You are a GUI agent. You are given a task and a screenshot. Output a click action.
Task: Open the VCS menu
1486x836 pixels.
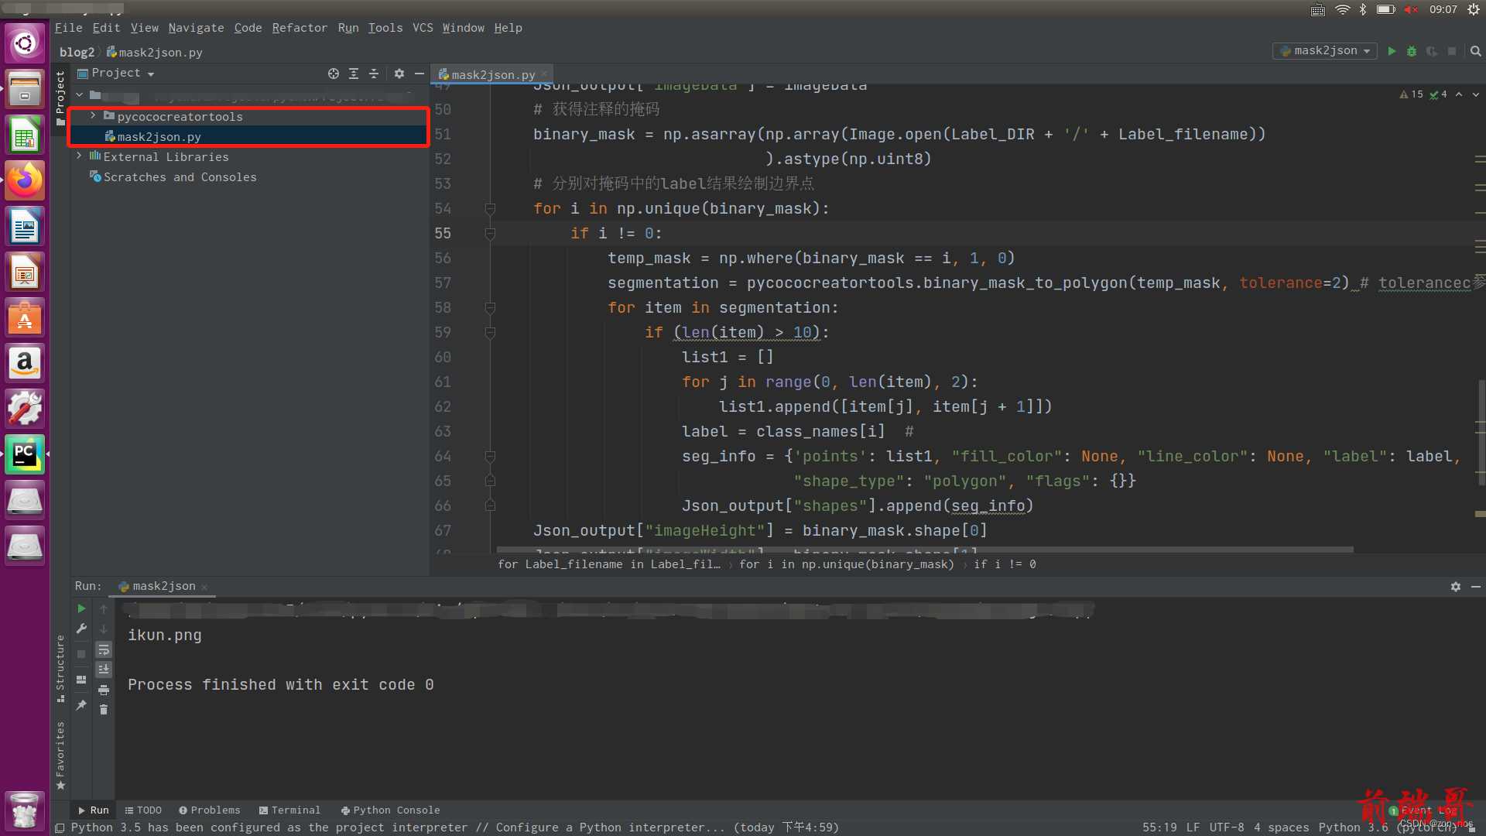pyautogui.click(x=423, y=28)
